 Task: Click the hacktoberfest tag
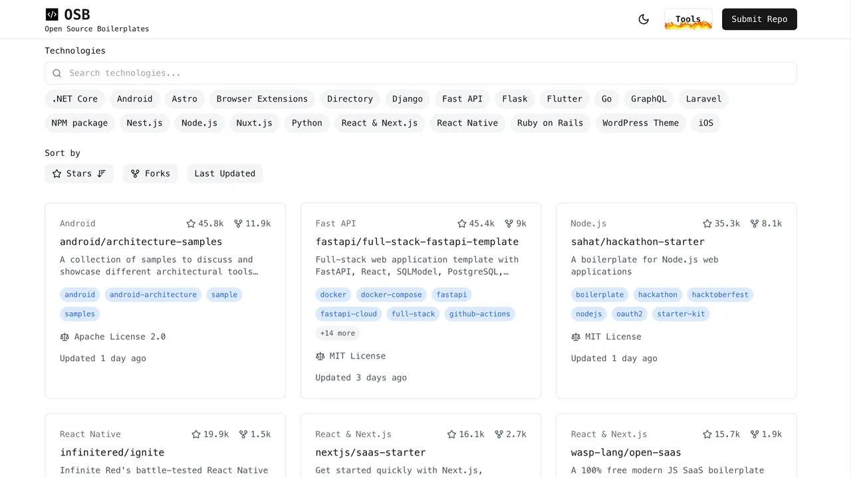click(720, 295)
